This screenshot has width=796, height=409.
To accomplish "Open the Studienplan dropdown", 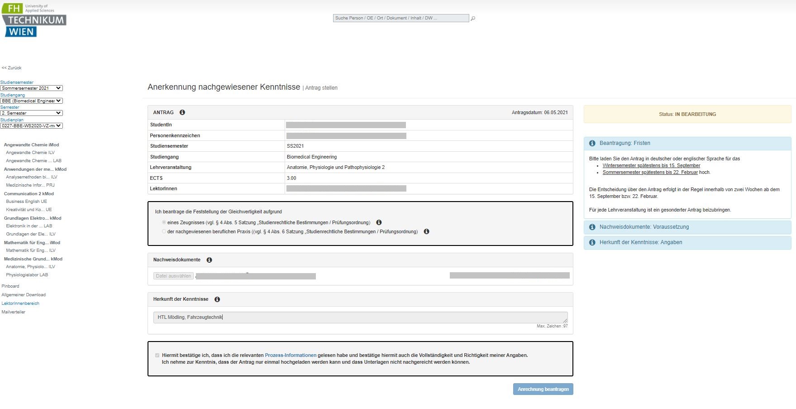I will [31, 126].
